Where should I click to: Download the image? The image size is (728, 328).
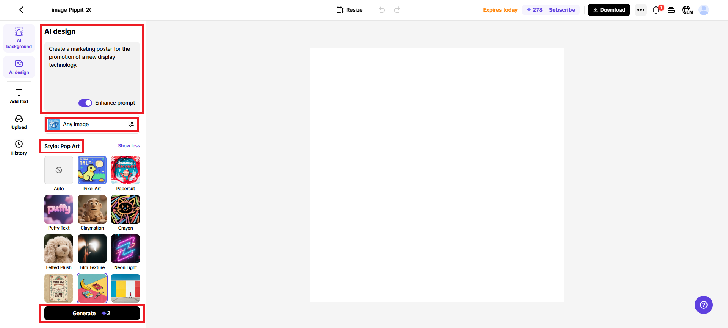pyautogui.click(x=609, y=10)
